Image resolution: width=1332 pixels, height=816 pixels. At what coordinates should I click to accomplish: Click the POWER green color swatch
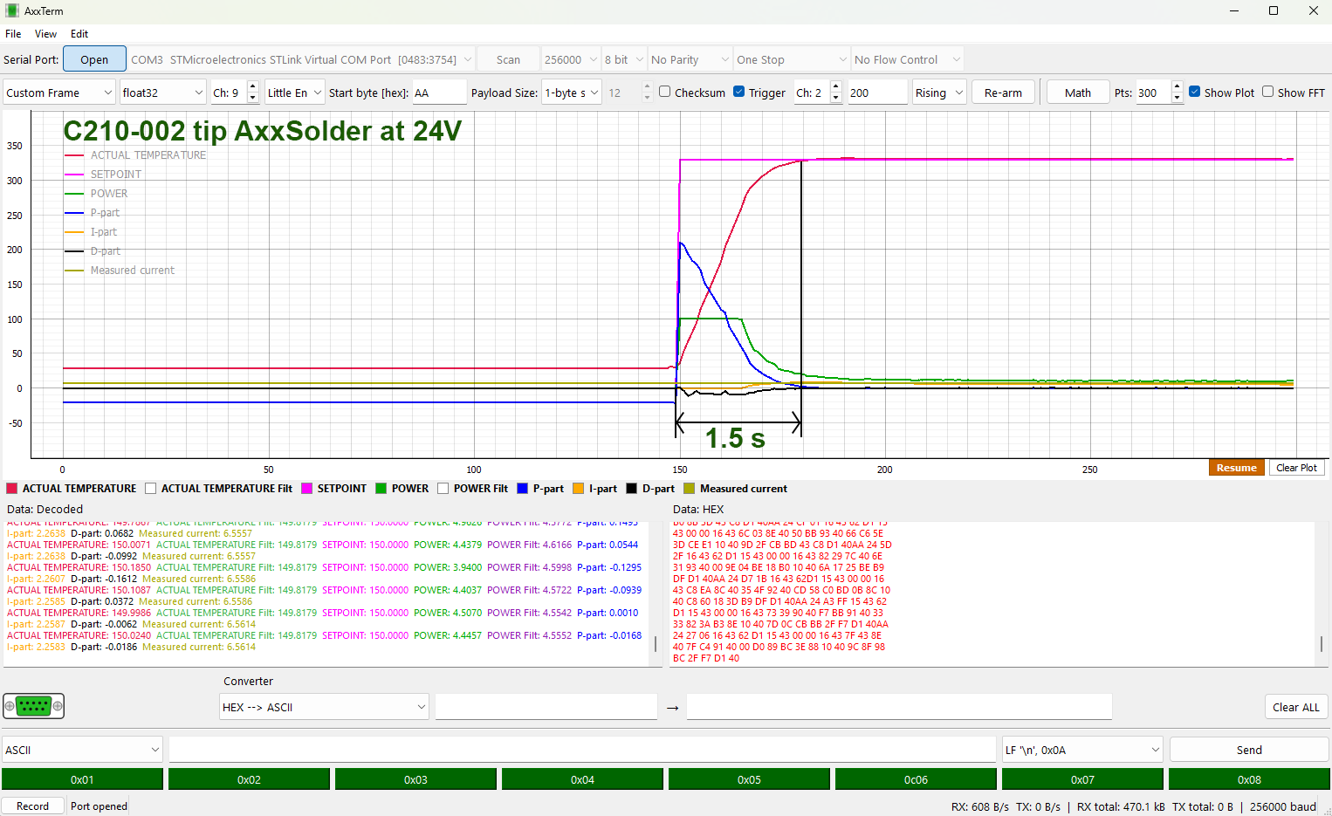(381, 489)
